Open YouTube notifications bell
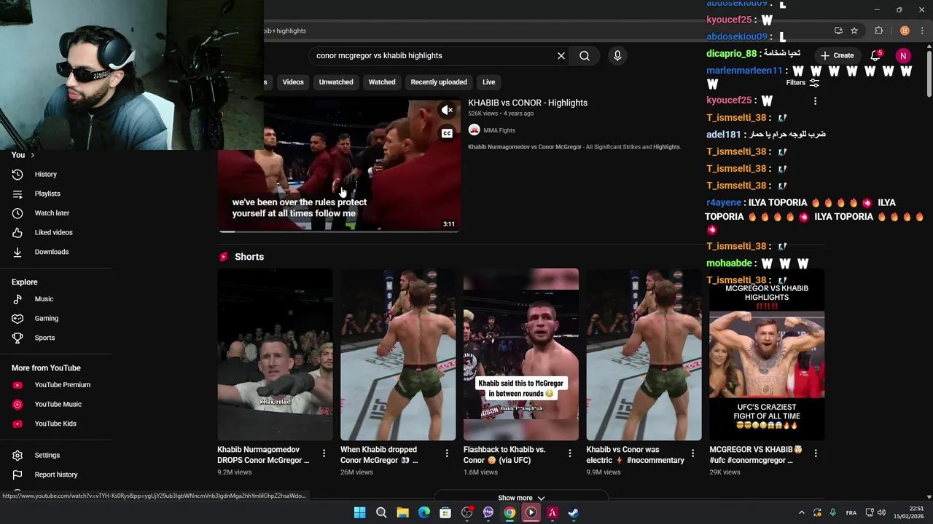Screen dimensions: 933x524 tap(875, 55)
